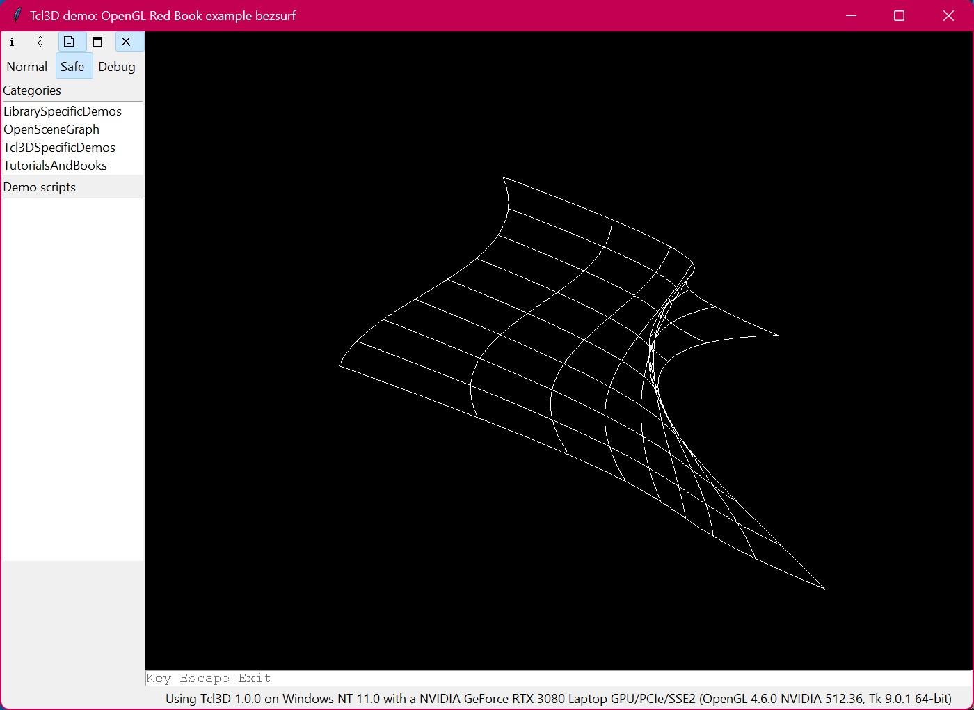974x710 pixels.
Task: Click the question mark help icon
Action: [x=40, y=42]
